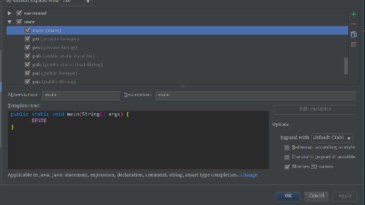Collapse the user template group
This screenshot has height=205, width=365.
pos(9,22)
